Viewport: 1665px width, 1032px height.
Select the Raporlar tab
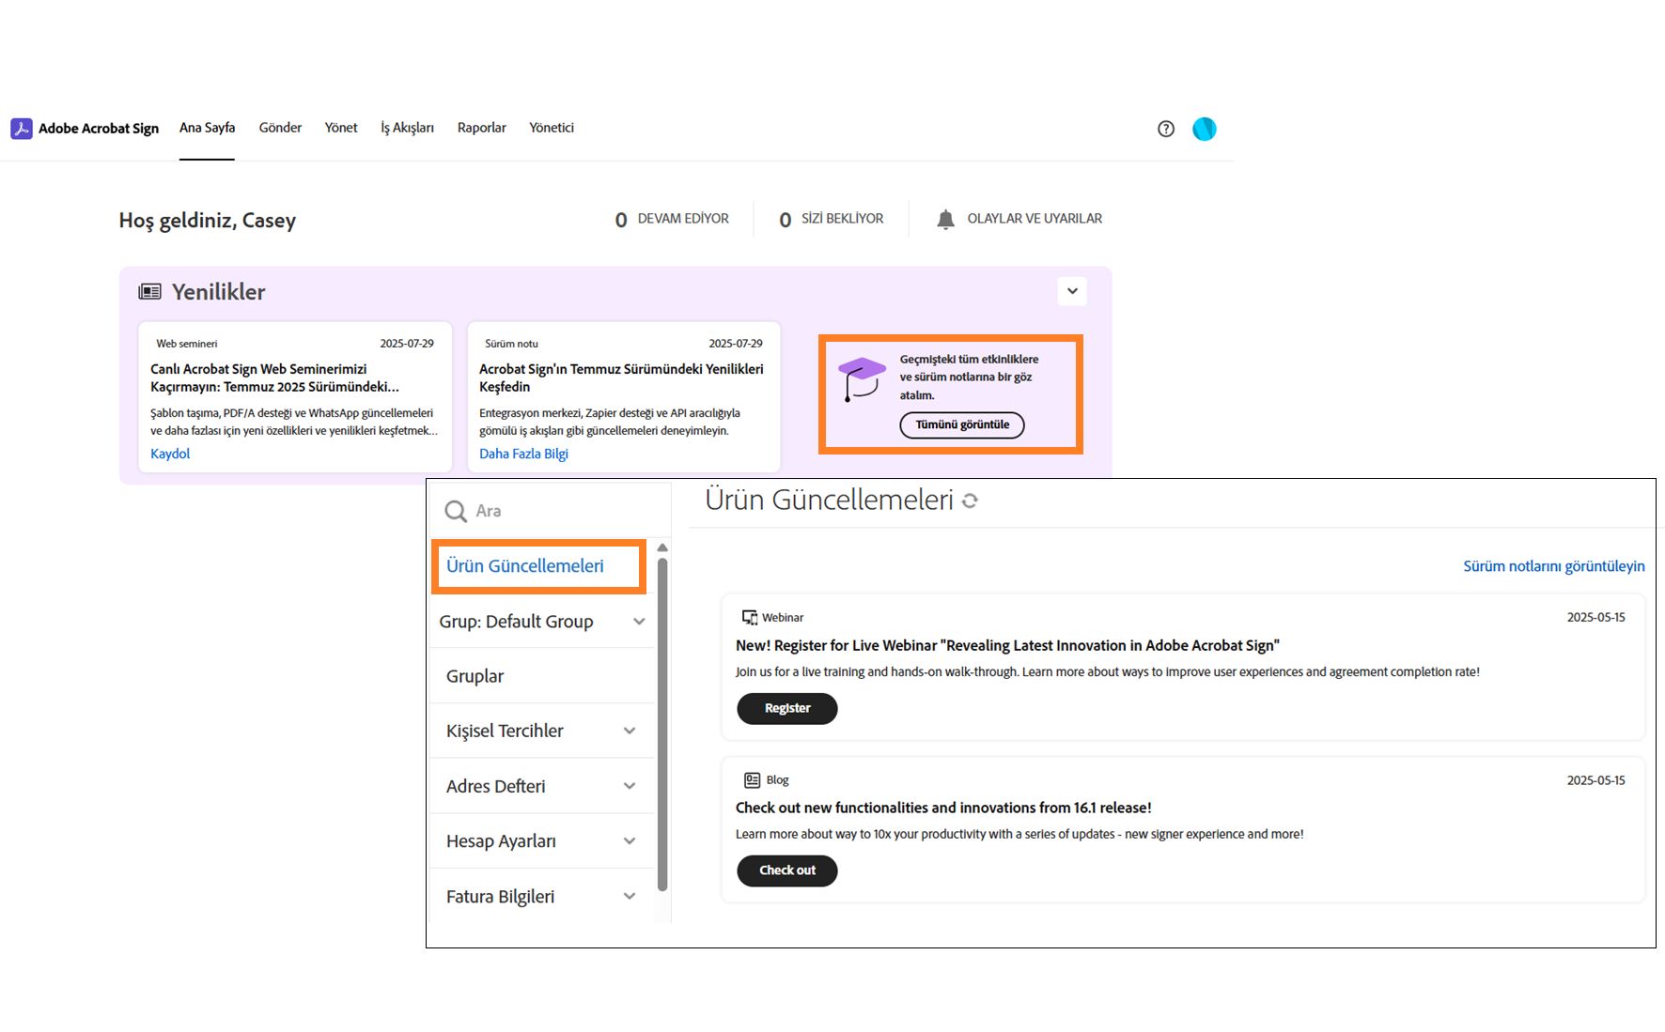click(481, 128)
